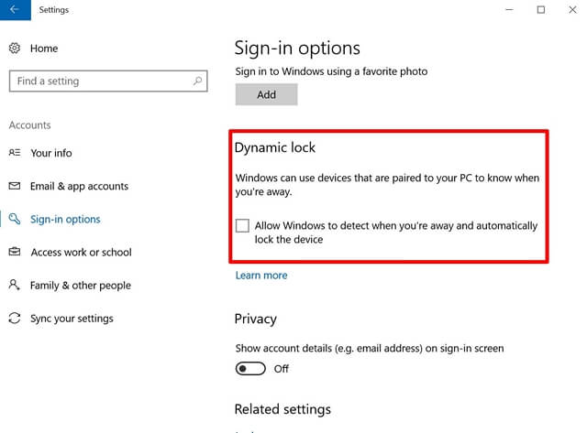Click the search magnifier icon
The width and height of the screenshot is (587, 433).
(x=197, y=81)
